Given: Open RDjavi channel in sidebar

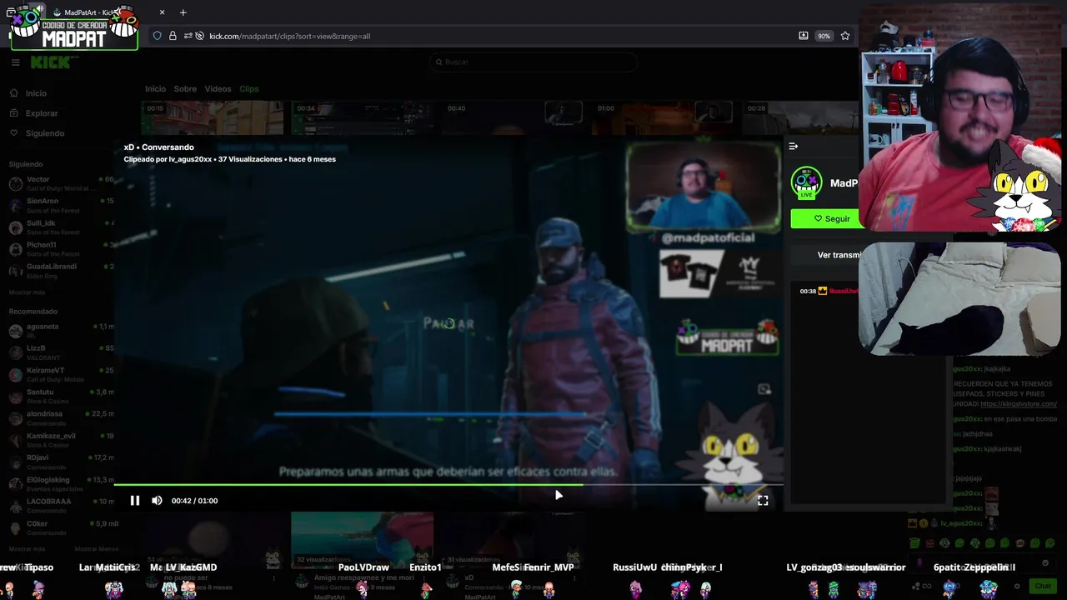Looking at the screenshot, I should click(62, 462).
